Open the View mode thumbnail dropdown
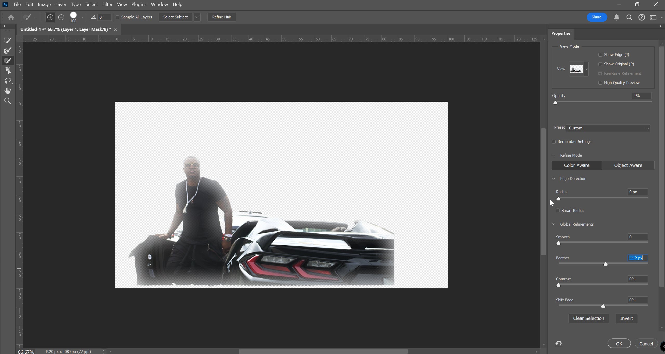This screenshot has width=665, height=354. point(586,69)
